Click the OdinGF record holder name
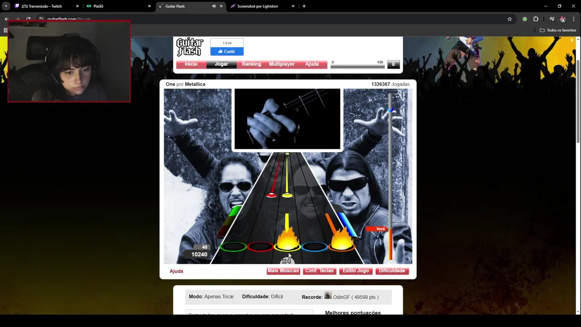 coord(341,297)
